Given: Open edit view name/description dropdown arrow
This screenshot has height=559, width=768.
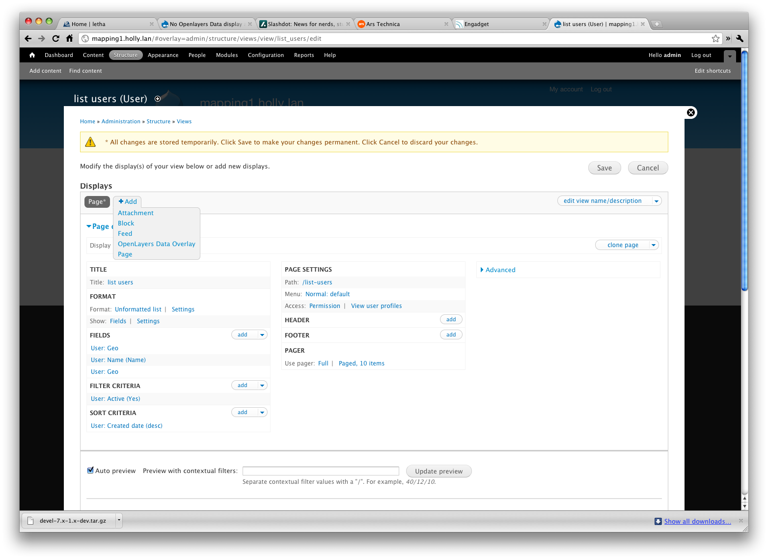Looking at the screenshot, I should [x=656, y=201].
